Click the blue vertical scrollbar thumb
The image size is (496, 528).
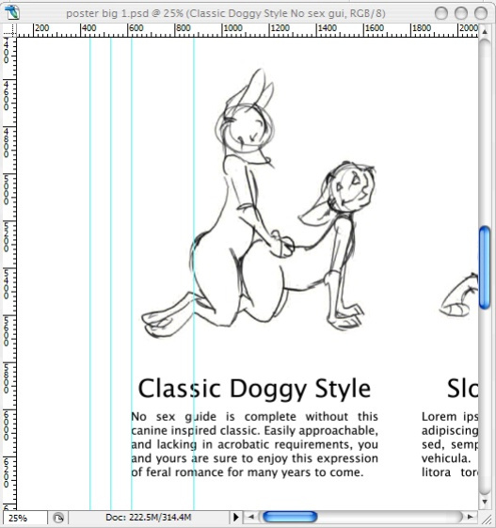pyautogui.click(x=485, y=267)
